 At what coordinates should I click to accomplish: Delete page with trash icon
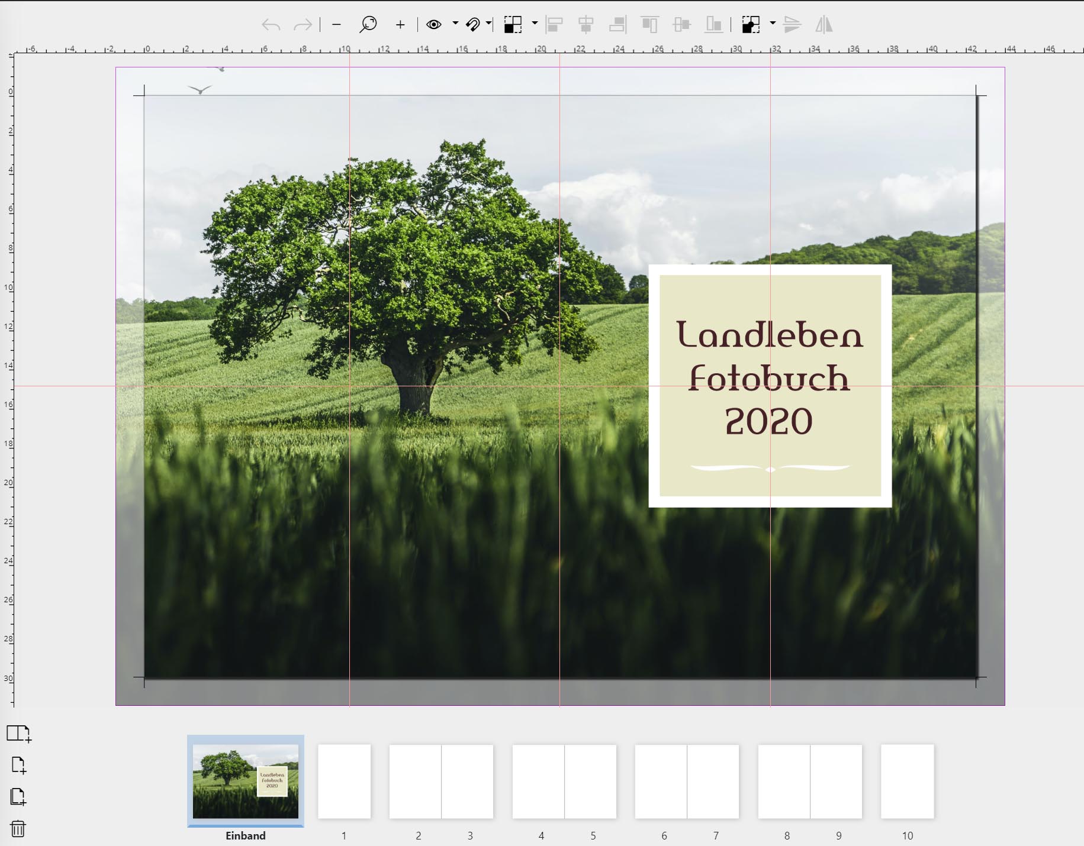coord(18,828)
